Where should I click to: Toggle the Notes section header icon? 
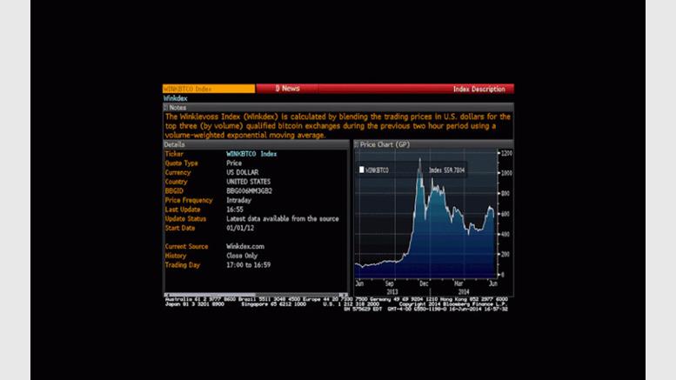[165, 108]
